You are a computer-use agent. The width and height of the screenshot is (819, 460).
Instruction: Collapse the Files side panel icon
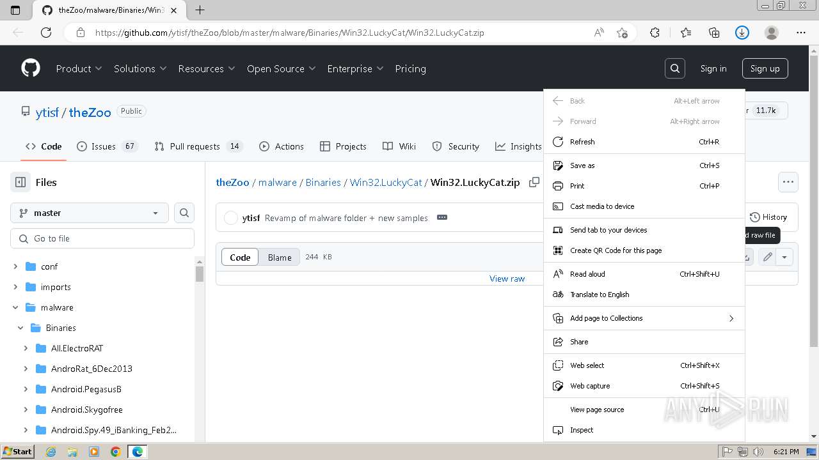[x=20, y=182]
